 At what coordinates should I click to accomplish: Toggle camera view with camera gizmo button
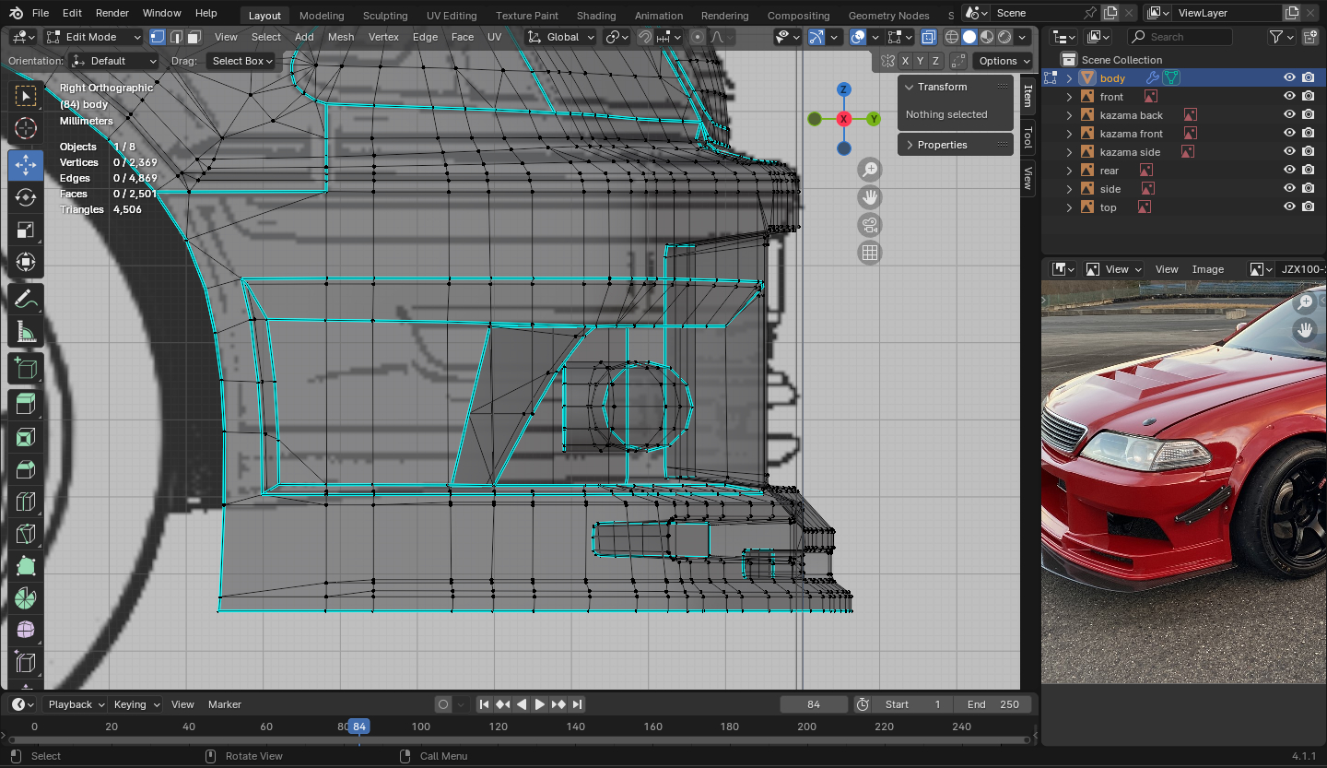869,225
